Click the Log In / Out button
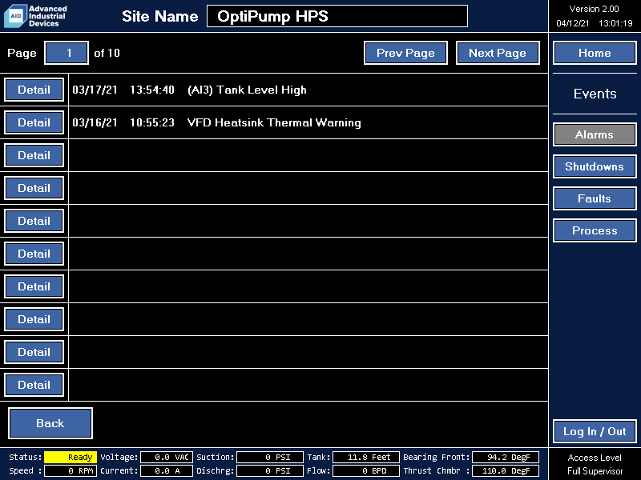This screenshot has width=641, height=480. [595, 431]
